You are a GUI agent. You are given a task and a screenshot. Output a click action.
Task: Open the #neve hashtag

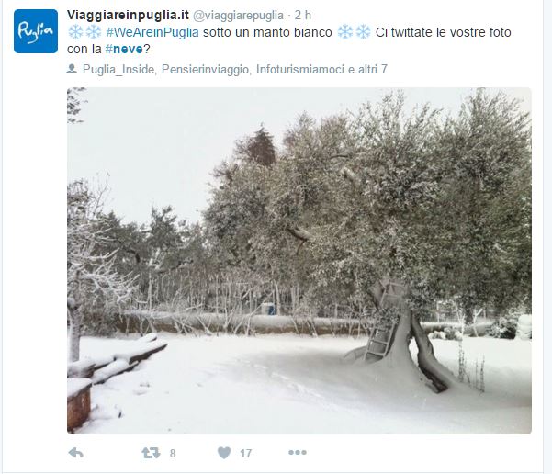pos(124,49)
